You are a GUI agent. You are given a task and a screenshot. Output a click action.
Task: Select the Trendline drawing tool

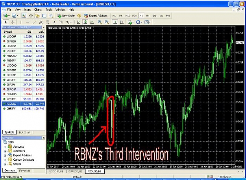coord(34,22)
